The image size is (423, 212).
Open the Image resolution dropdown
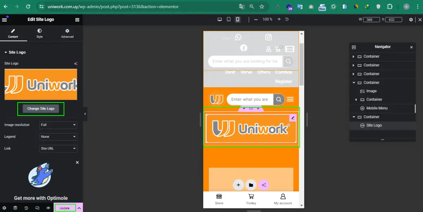[58, 125]
